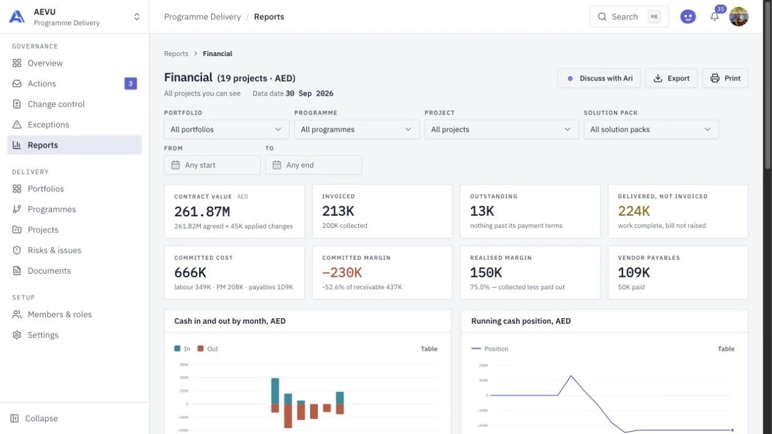Click the Members & roles people icon

(17, 315)
